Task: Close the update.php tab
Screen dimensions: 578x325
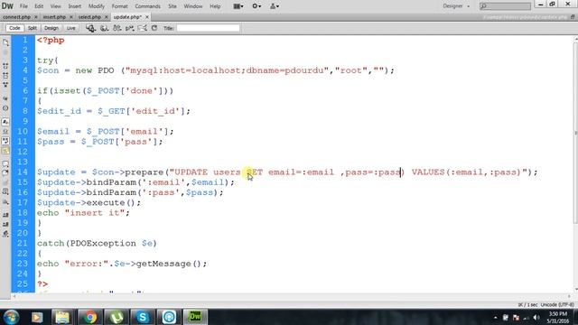Action: click(147, 17)
